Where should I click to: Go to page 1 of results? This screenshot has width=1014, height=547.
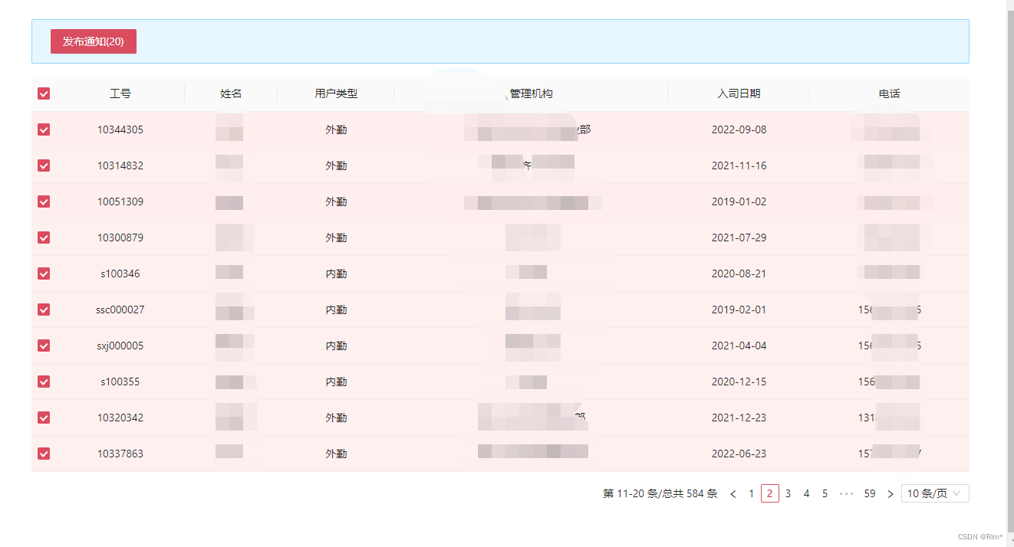click(x=751, y=493)
